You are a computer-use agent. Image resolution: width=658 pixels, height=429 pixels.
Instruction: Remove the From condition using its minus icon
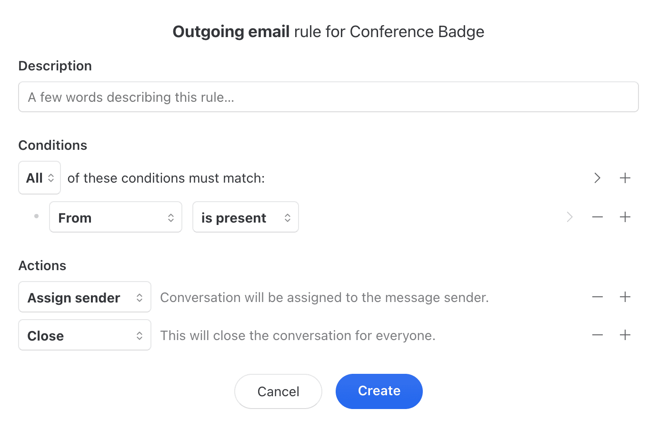tap(597, 217)
